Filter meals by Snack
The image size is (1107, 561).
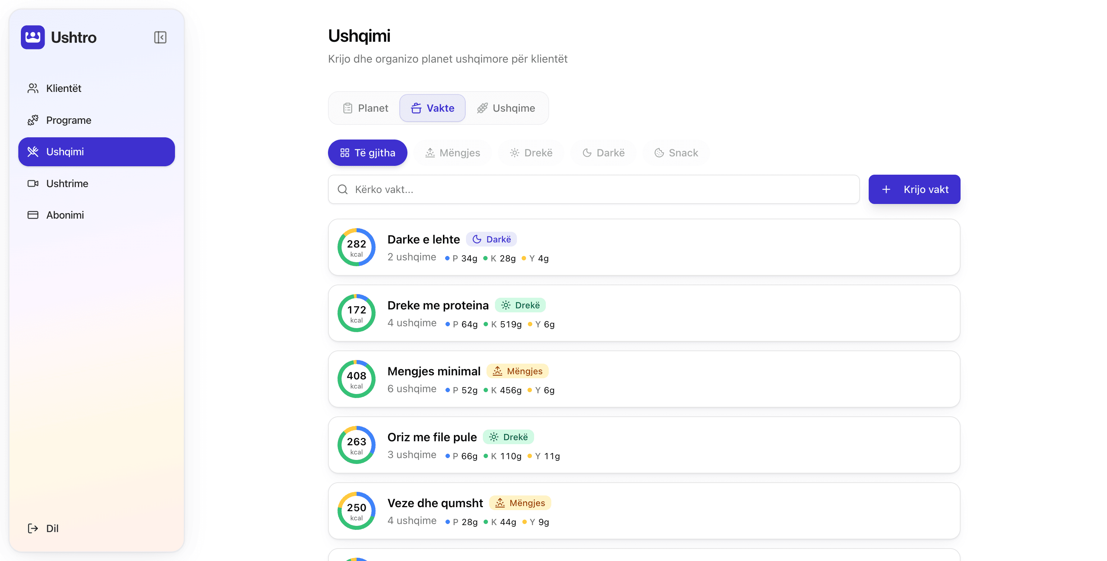pyautogui.click(x=676, y=153)
